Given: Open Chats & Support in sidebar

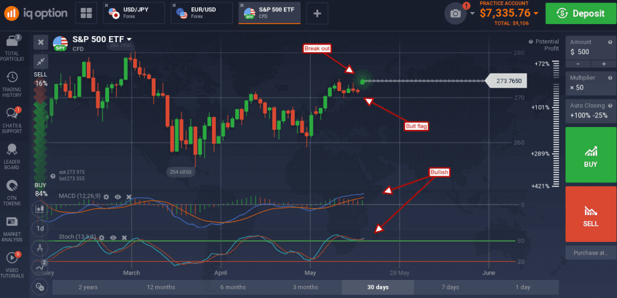Looking at the screenshot, I should pyautogui.click(x=12, y=120).
